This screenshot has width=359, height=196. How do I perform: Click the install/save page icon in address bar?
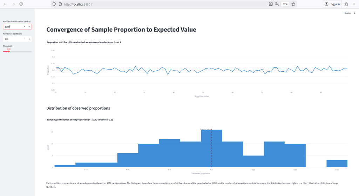tap(271, 4)
